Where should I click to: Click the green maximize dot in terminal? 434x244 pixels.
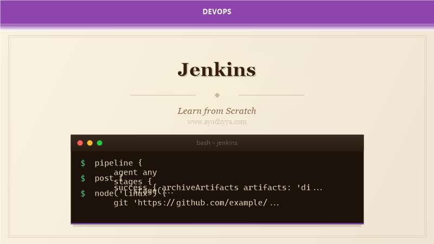(100, 143)
